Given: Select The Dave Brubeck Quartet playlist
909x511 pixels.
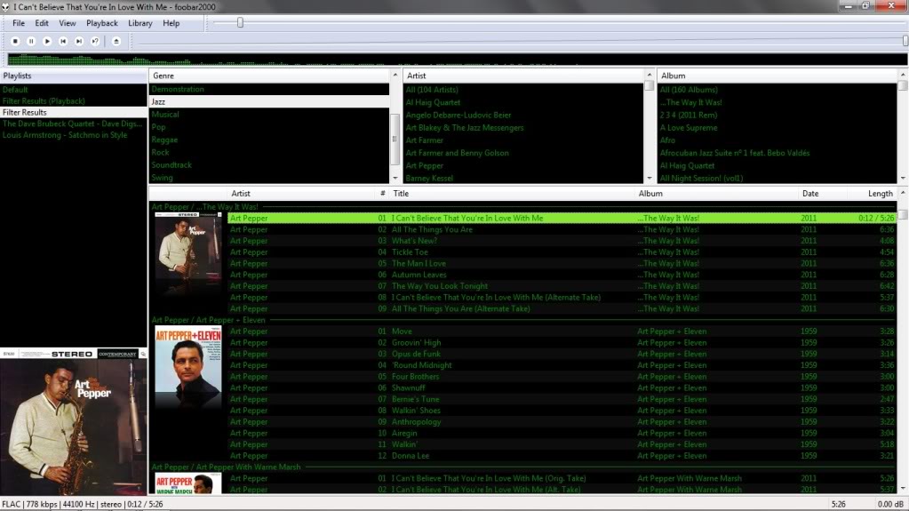Looking at the screenshot, I should click(x=74, y=124).
